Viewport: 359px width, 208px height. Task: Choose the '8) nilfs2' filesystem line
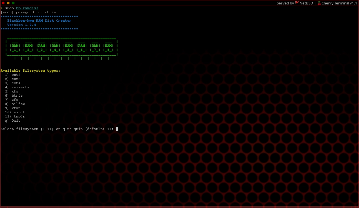[15, 104]
